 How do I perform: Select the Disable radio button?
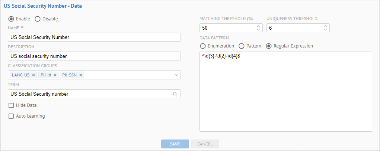click(38, 19)
